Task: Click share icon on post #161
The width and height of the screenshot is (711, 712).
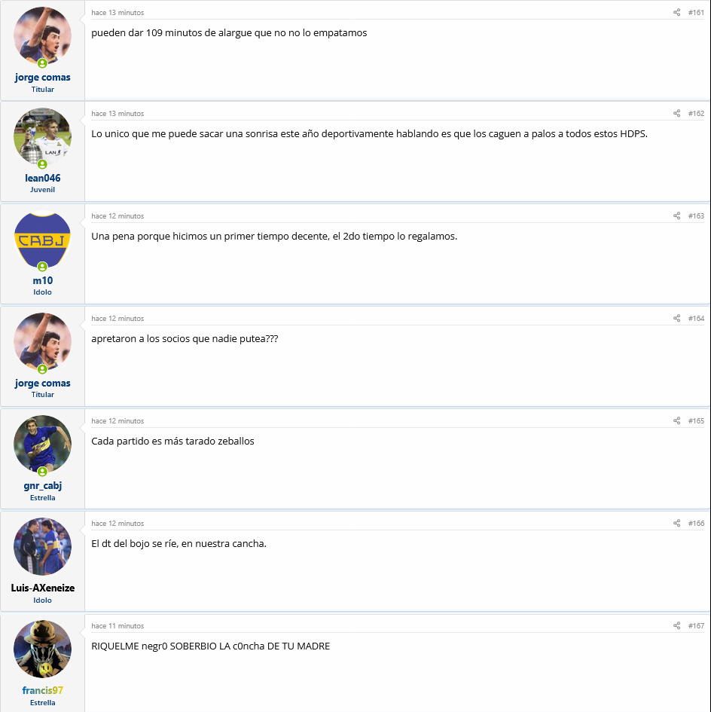Action: 676,12
